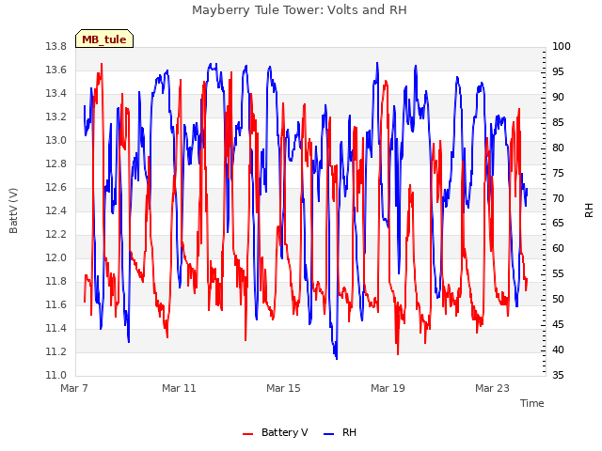Click the BattV (V) axis label
Screen dimensions: 602x451
(13, 210)
